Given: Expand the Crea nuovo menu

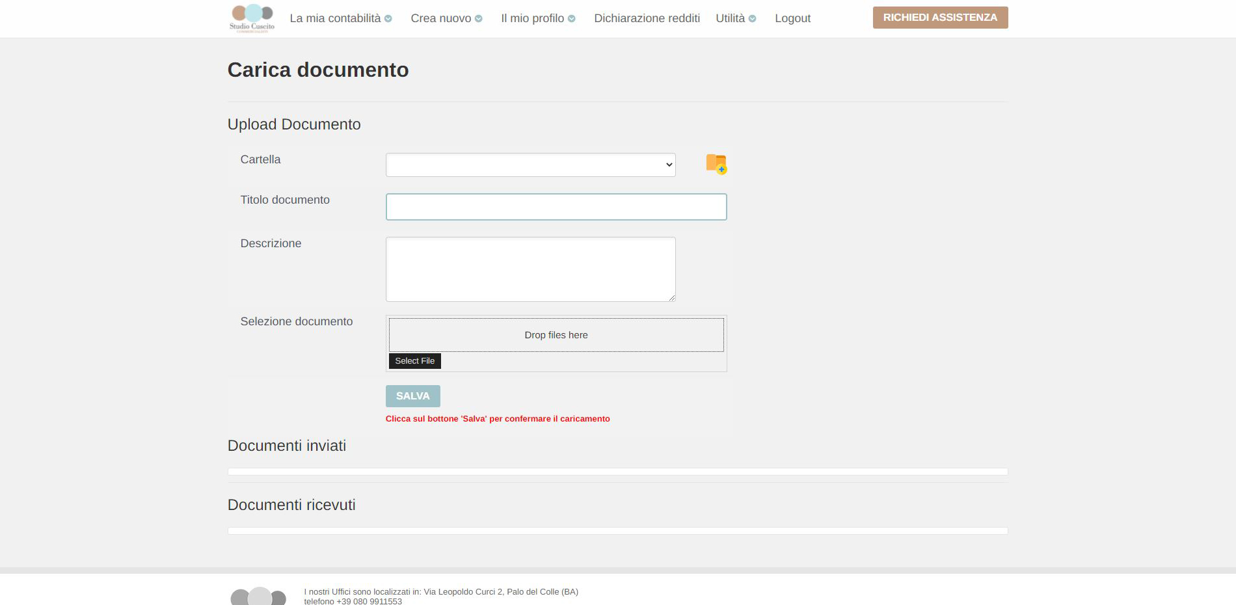Looking at the screenshot, I should pyautogui.click(x=440, y=18).
